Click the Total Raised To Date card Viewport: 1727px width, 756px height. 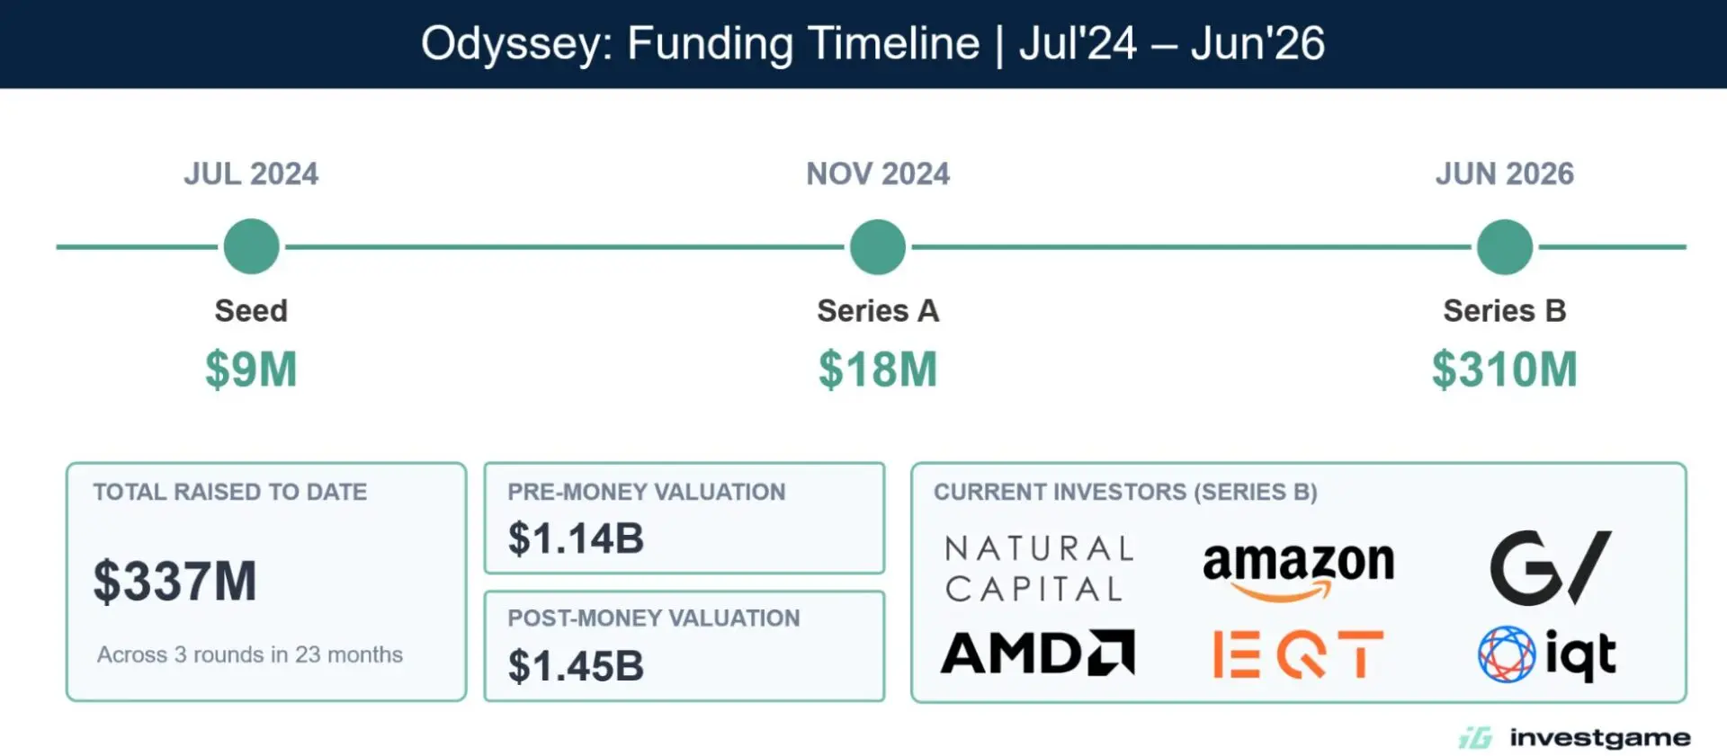click(x=266, y=582)
